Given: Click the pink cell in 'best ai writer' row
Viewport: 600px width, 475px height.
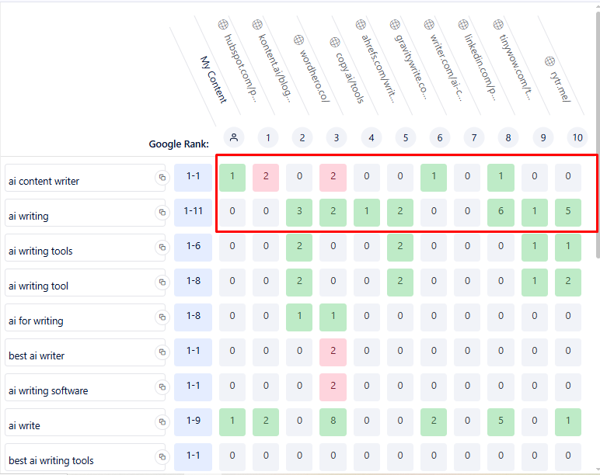Looking at the screenshot, I should 334,352.
